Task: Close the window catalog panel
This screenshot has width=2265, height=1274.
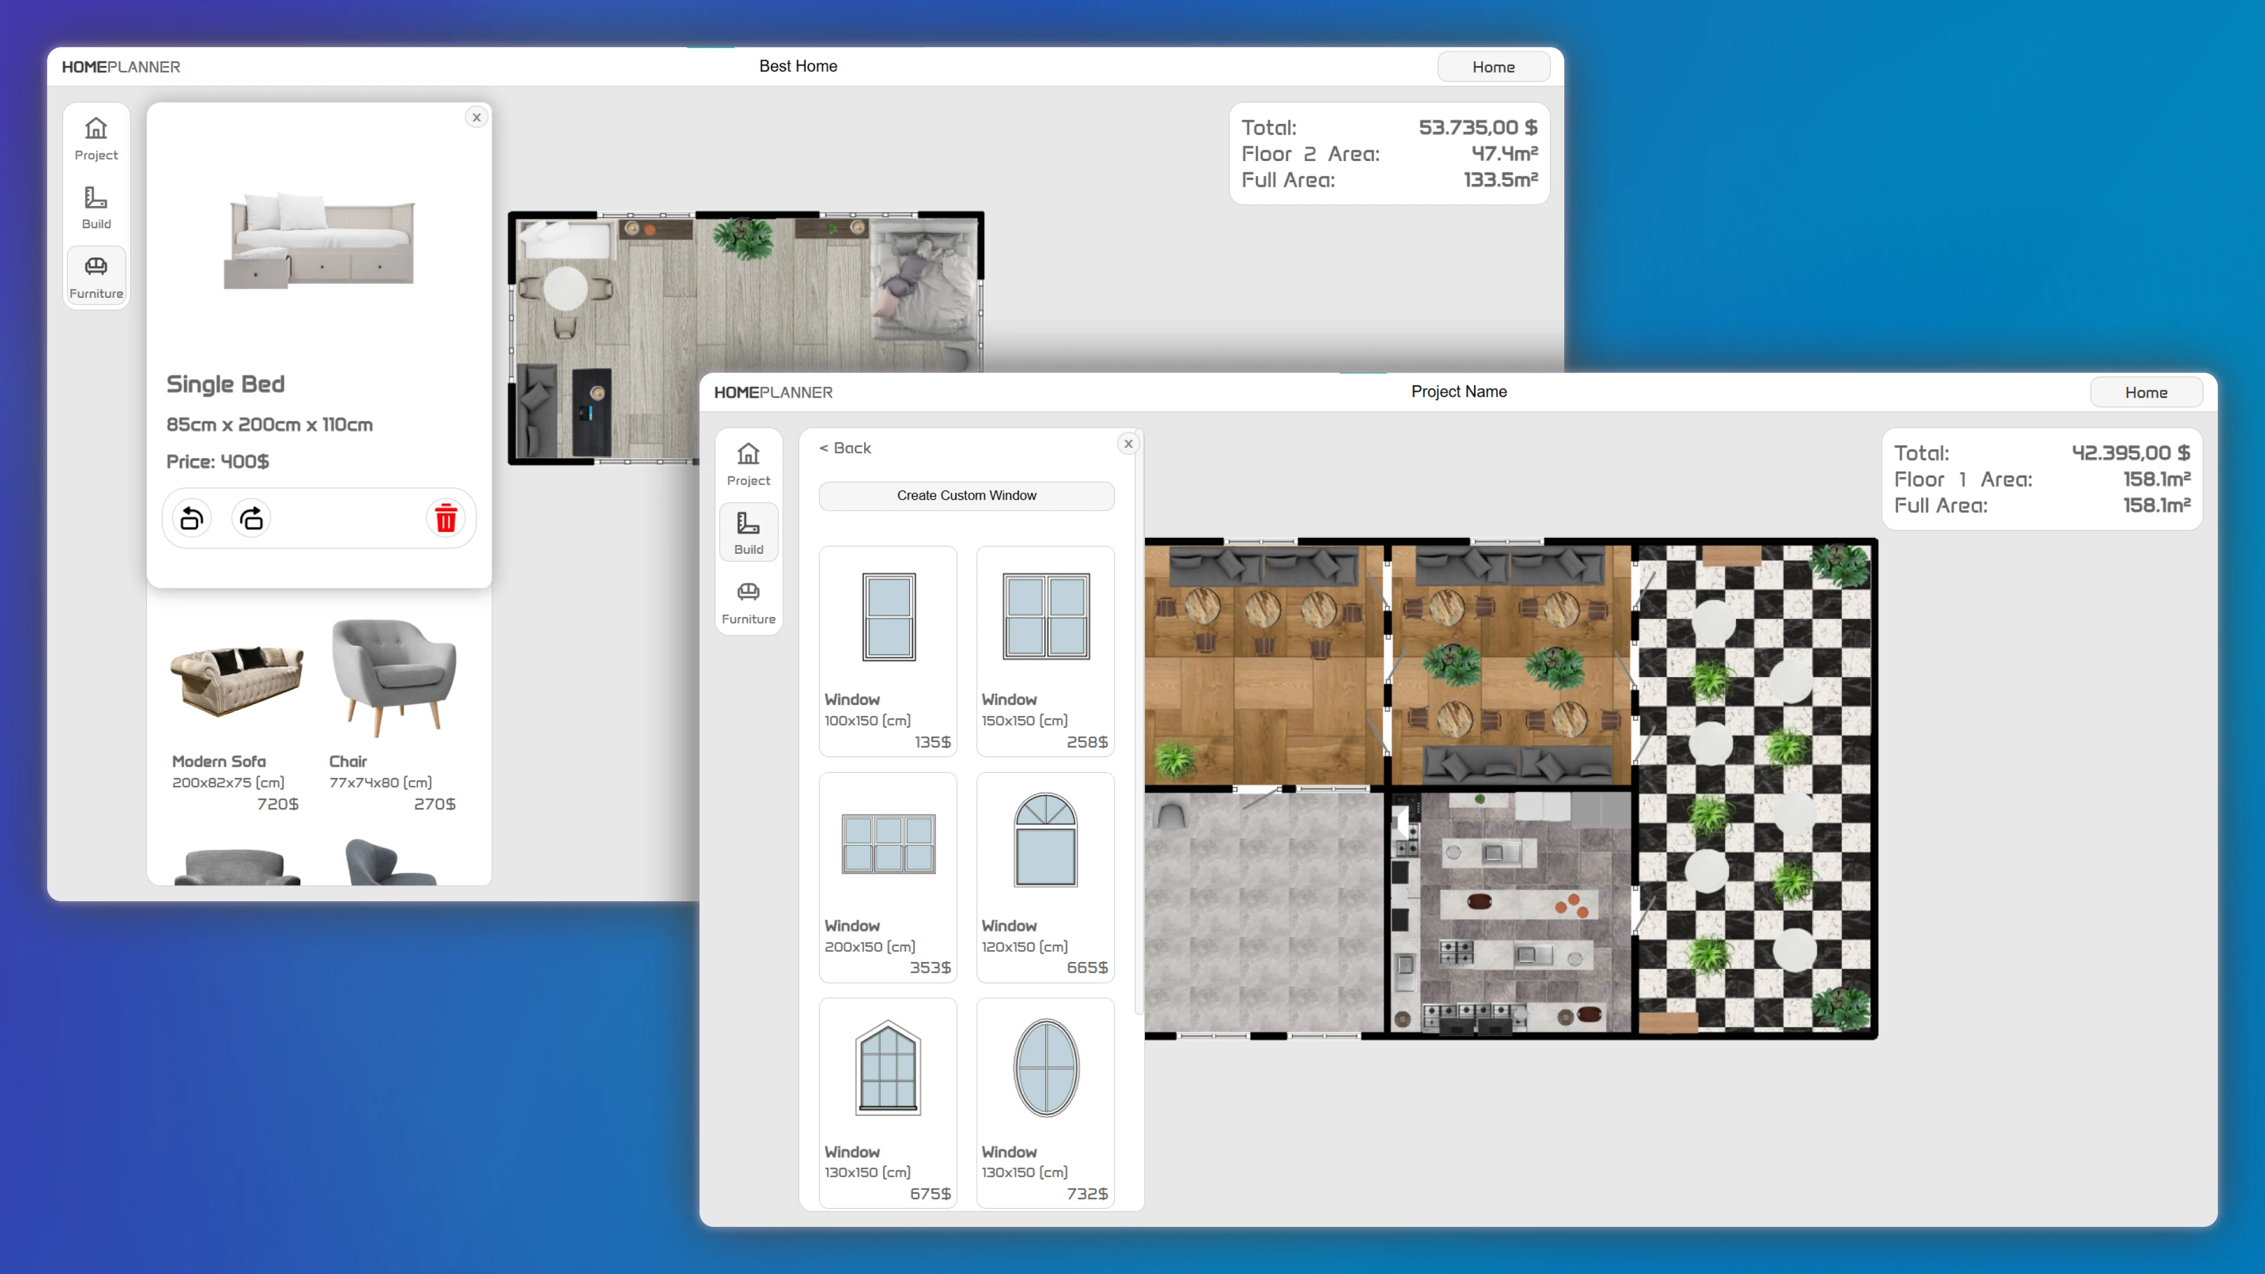Action: click(1128, 444)
